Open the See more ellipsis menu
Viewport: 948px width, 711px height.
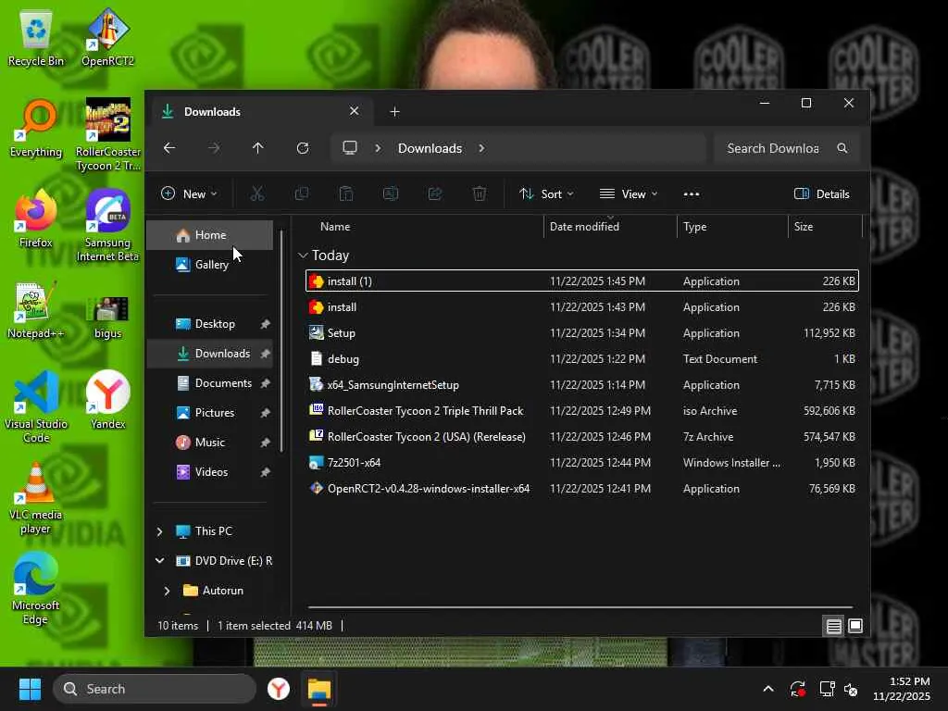point(691,194)
